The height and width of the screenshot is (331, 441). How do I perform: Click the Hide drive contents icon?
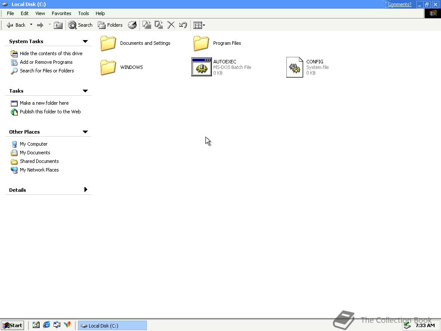pos(14,53)
